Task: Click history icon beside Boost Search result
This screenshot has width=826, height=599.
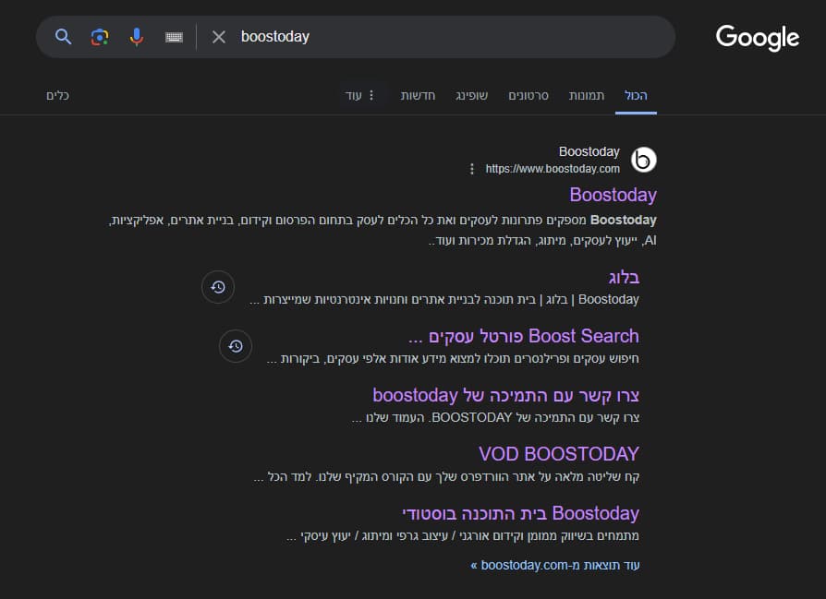Action: [236, 346]
